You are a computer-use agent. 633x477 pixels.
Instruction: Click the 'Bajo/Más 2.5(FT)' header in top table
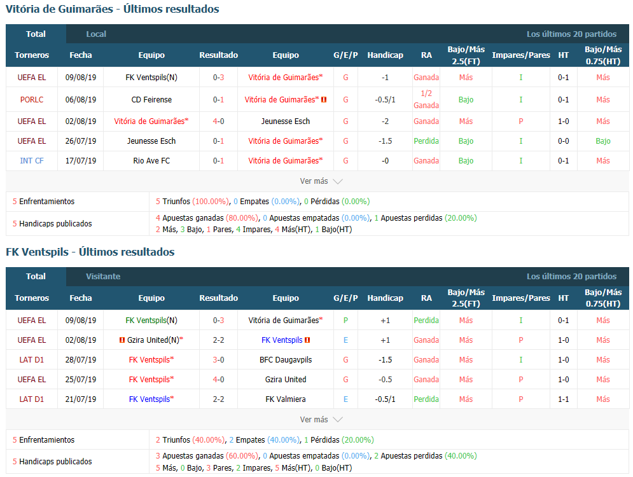coord(466,55)
